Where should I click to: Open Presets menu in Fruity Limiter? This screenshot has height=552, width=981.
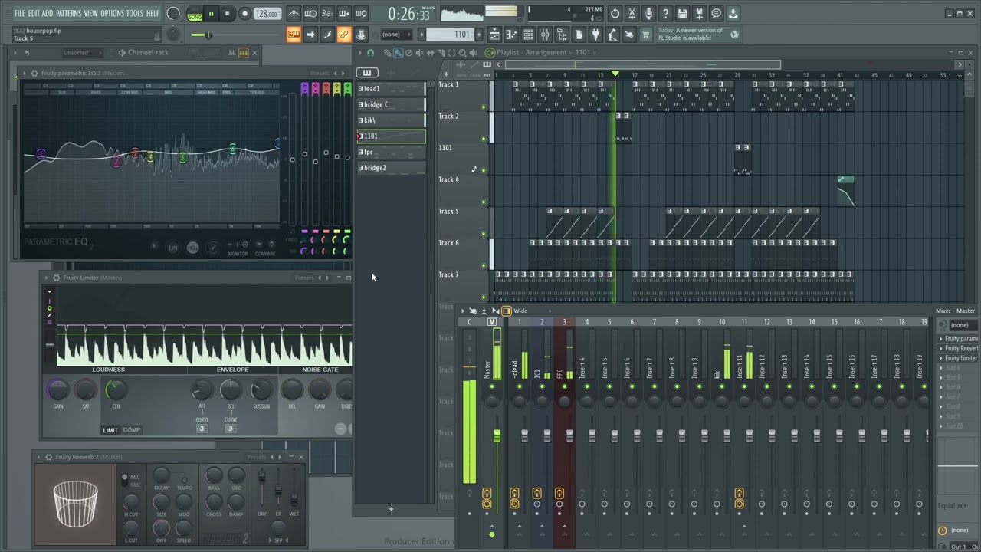pos(304,278)
